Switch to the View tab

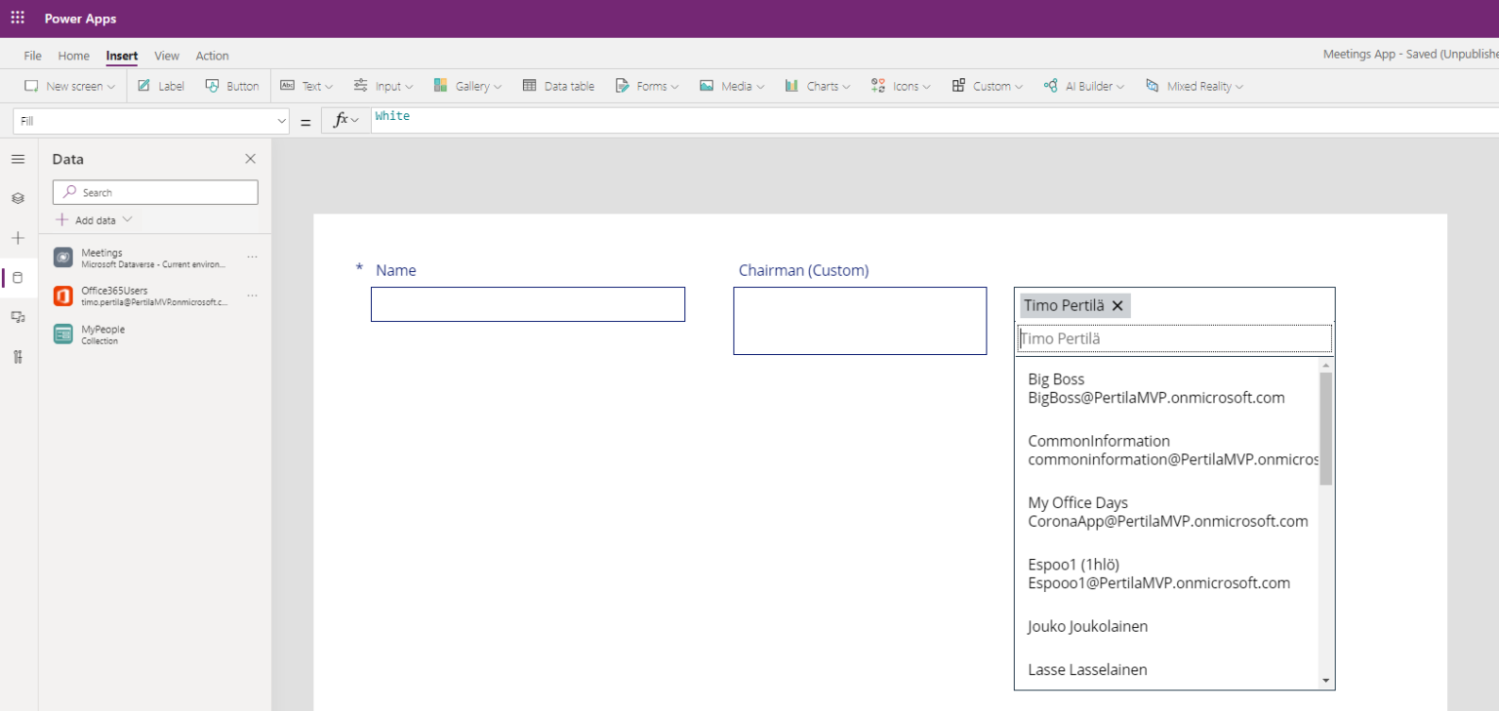[166, 56]
